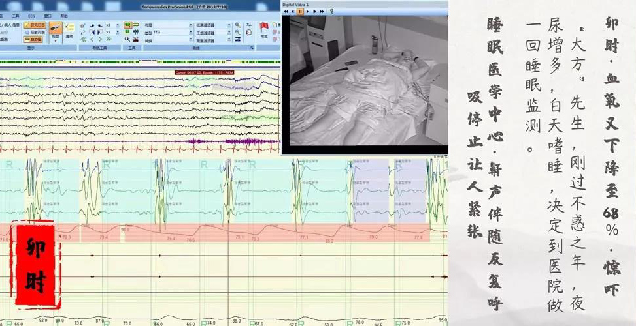Click the zoom out icon beside filters

pyautogui.click(x=237, y=33)
